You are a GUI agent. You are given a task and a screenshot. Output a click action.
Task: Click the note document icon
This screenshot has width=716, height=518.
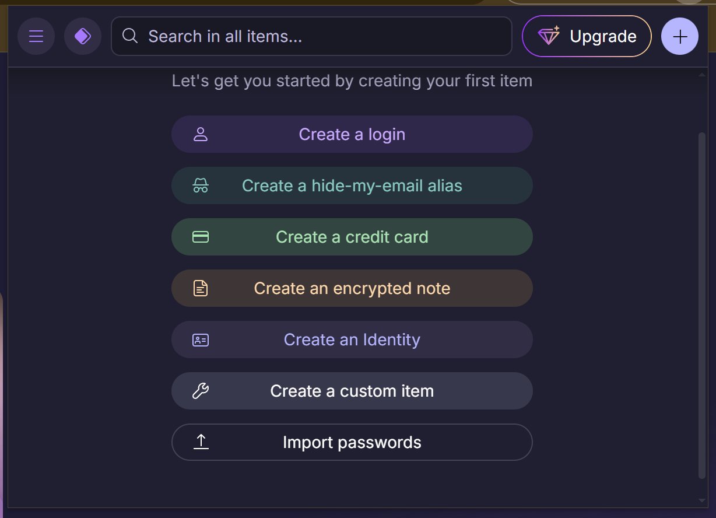pyautogui.click(x=201, y=288)
